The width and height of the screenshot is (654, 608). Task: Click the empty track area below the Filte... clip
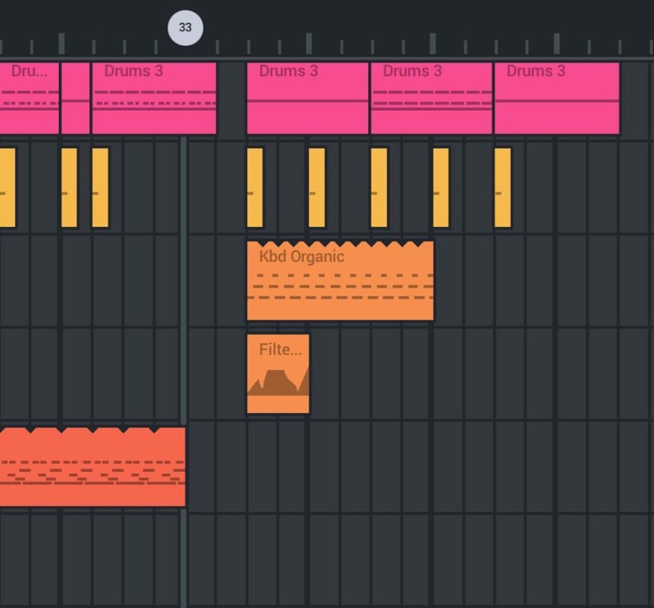click(278, 467)
